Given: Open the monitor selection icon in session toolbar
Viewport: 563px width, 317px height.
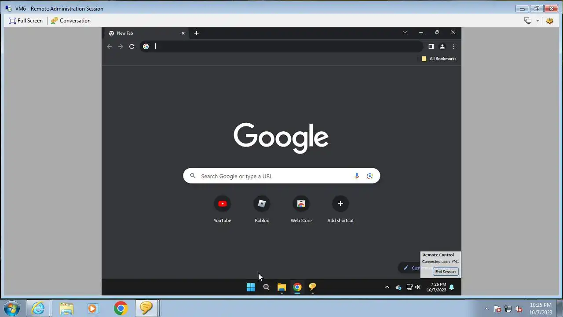Looking at the screenshot, I should pyautogui.click(x=528, y=21).
